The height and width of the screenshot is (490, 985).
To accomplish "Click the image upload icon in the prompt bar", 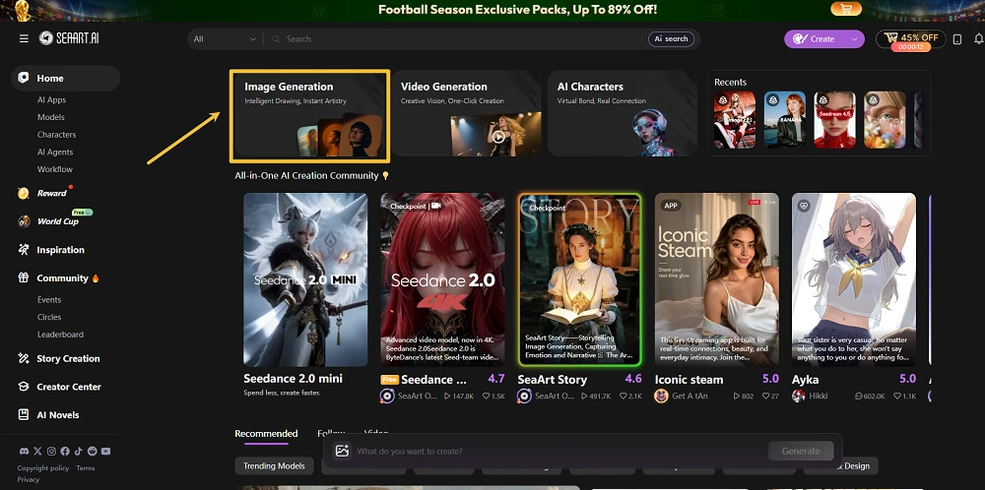I will (x=342, y=451).
